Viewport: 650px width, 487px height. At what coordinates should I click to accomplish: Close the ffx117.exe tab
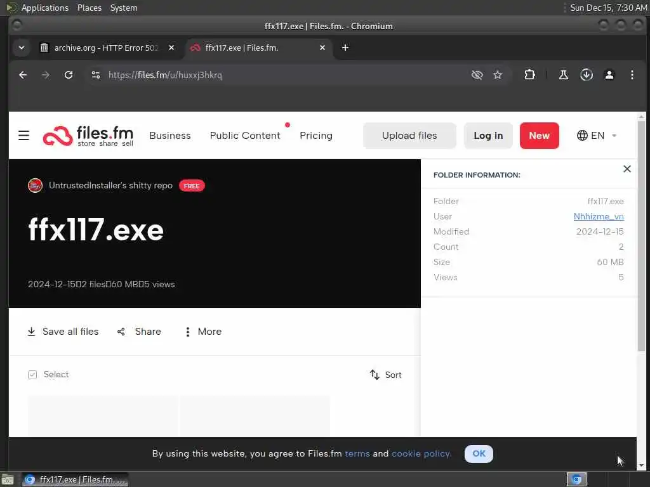click(x=322, y=48)
